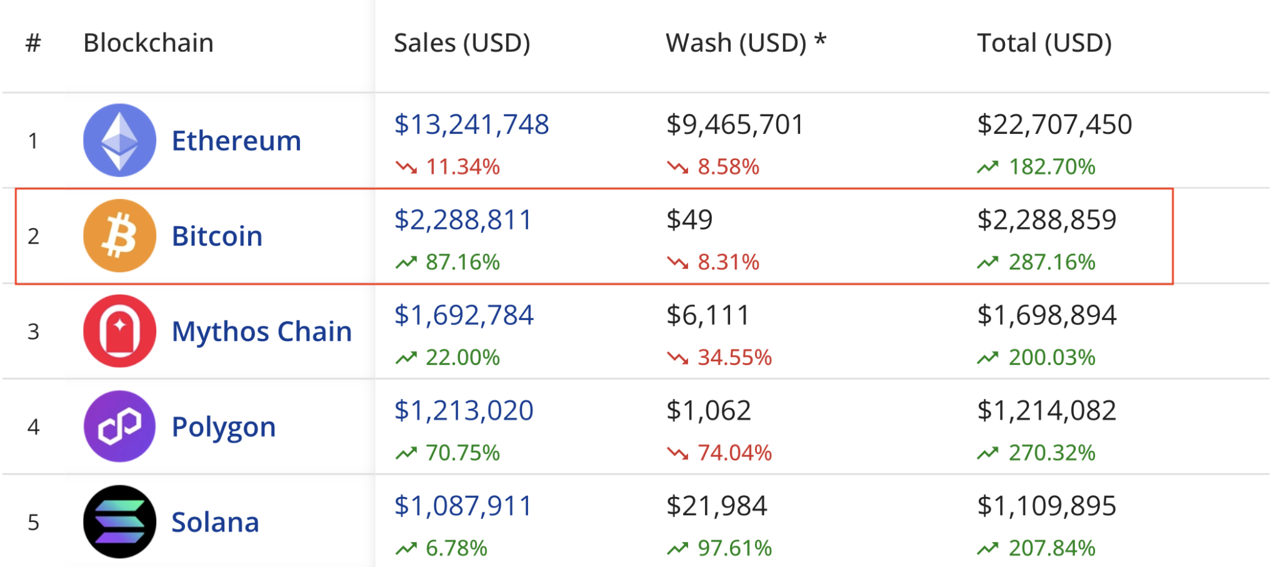Click Solana sales value $1,087,911
The width and height of the screenshot is (1280, 567).
(x=462, y=506)
